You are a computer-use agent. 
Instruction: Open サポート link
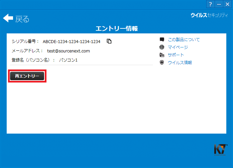[176, 55]
